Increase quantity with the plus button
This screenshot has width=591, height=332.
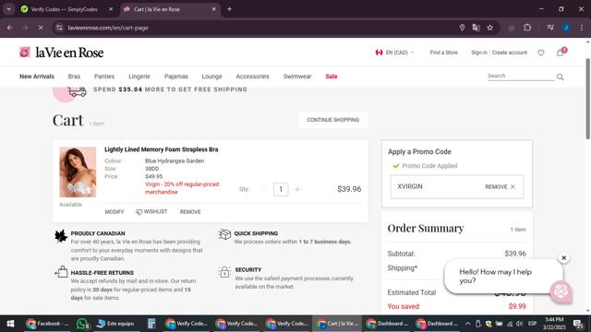coord(297,189)
